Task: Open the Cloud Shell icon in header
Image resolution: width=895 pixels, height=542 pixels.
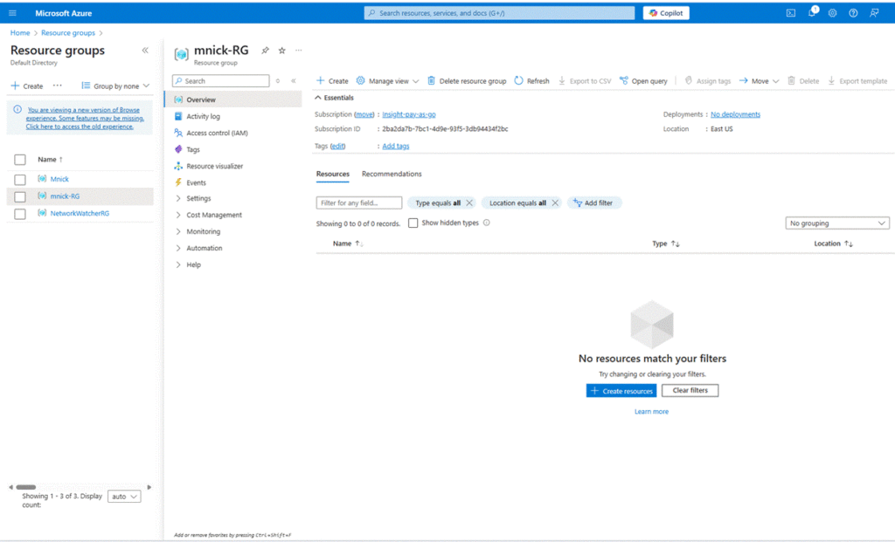Action: coord(790,13)
